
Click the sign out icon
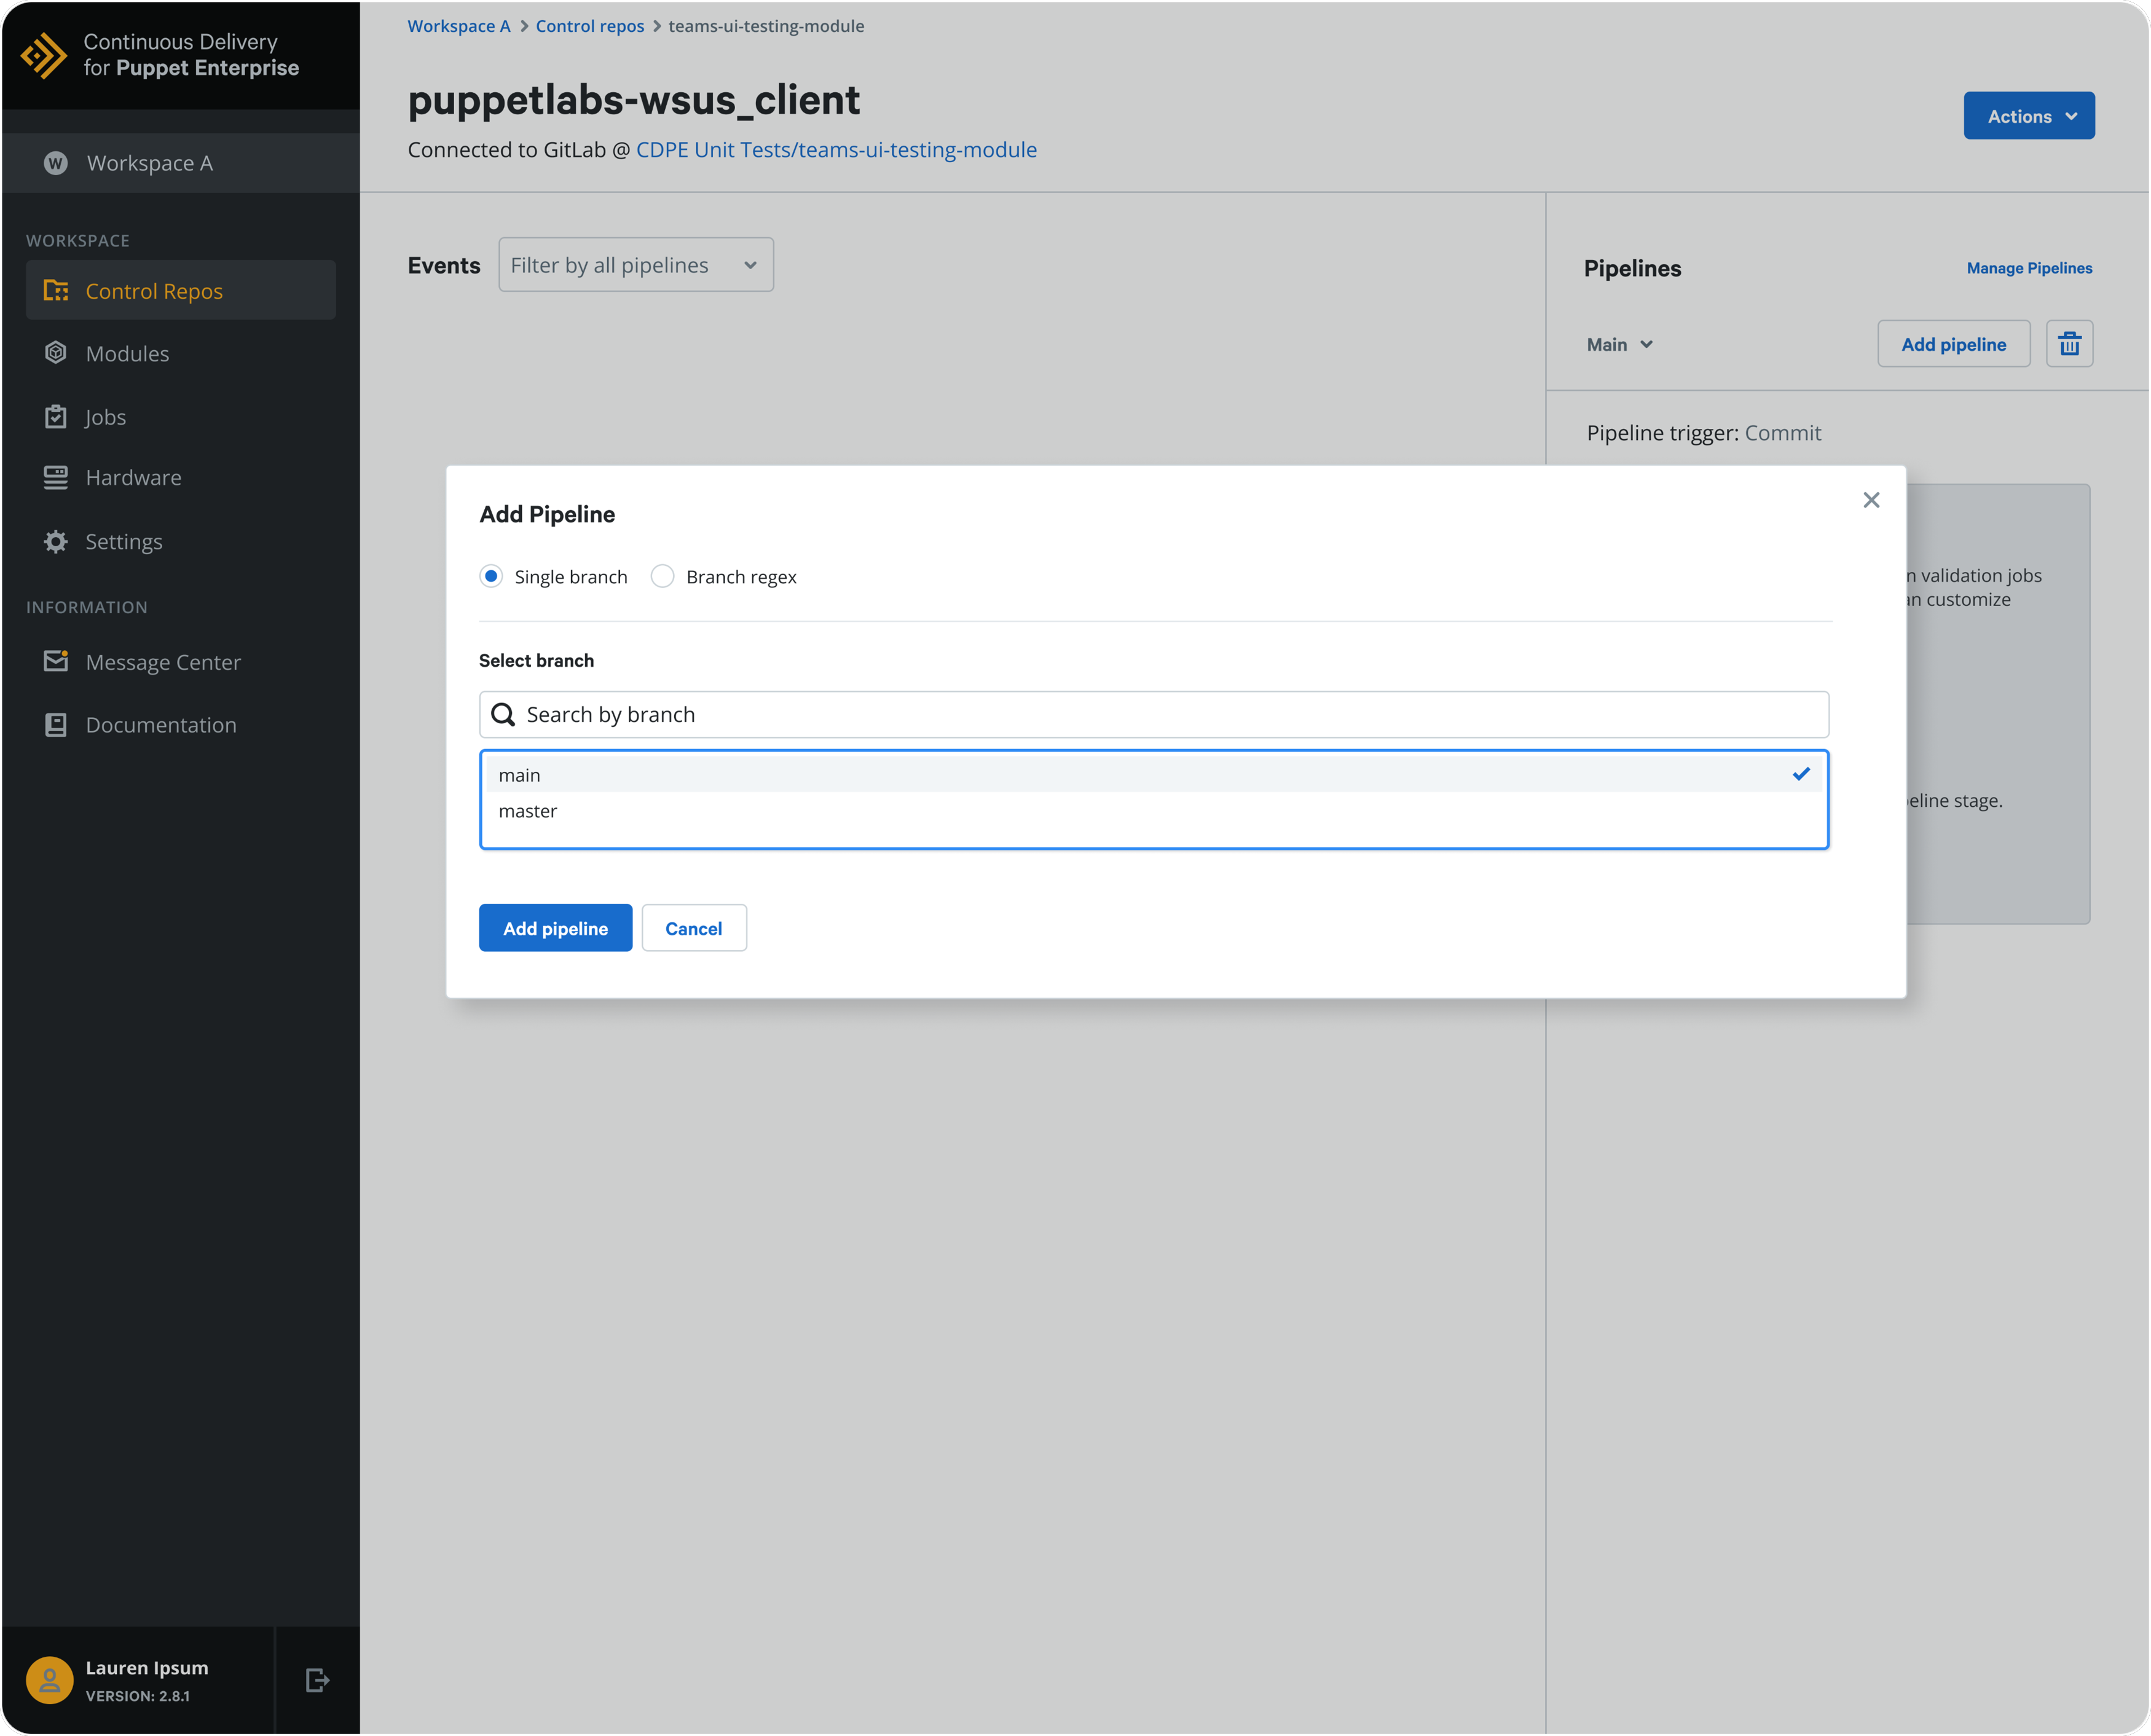(x=317, y=1680)
